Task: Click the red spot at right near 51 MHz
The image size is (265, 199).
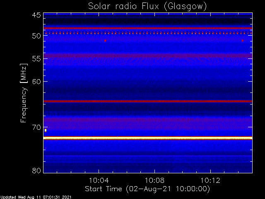Action: tap(242, 41)
